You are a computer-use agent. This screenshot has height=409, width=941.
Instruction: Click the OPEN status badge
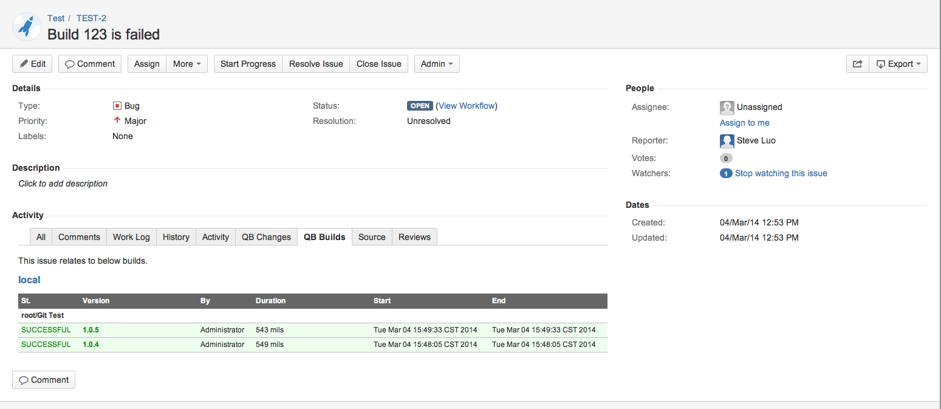[420, 106]
